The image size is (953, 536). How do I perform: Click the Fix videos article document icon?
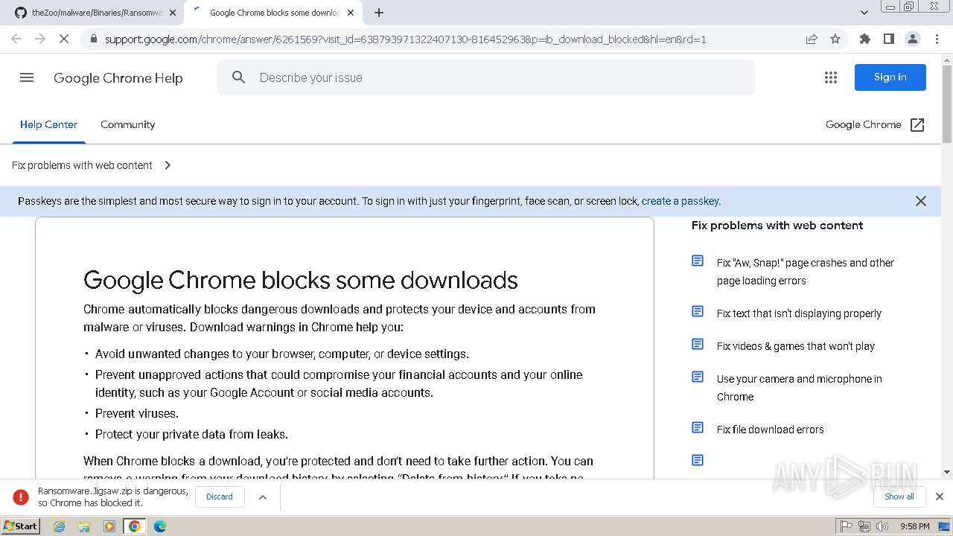pyautogui.click(x=698, y=344)
